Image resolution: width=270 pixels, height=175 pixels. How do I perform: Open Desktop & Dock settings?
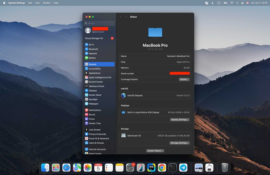pyautogui.click(x=99, y=86)
